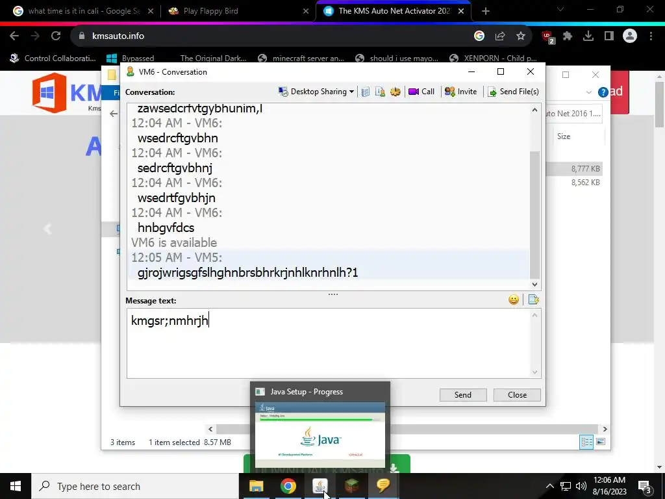Expand the File Explorer ribbon chevron
Image resolution: width=665 pixels, height=499 pixels.
[588, 92]
